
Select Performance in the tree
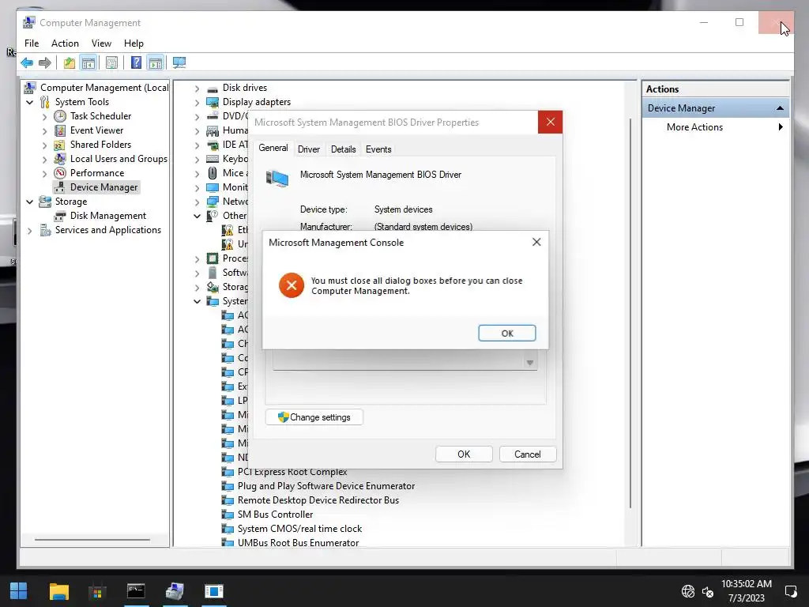click(x=97, y=173)
